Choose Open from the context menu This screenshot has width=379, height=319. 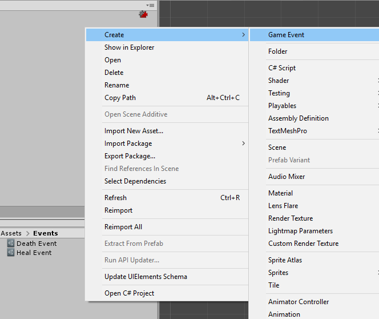point(167,60)
